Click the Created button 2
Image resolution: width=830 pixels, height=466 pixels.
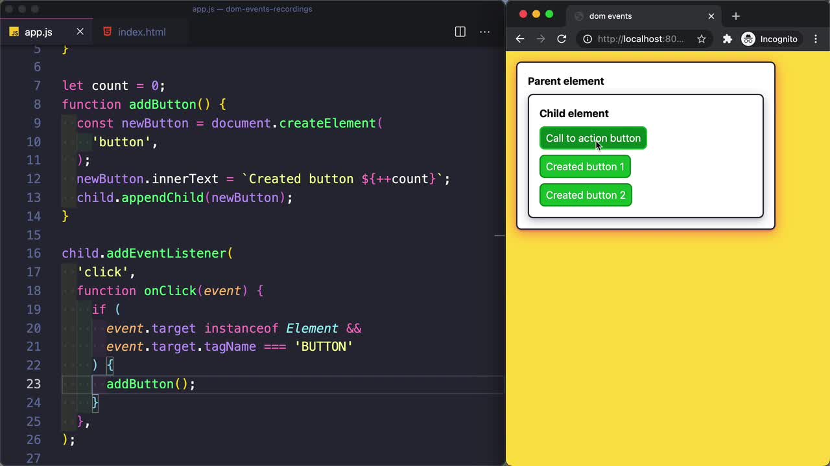pos(585,195)
